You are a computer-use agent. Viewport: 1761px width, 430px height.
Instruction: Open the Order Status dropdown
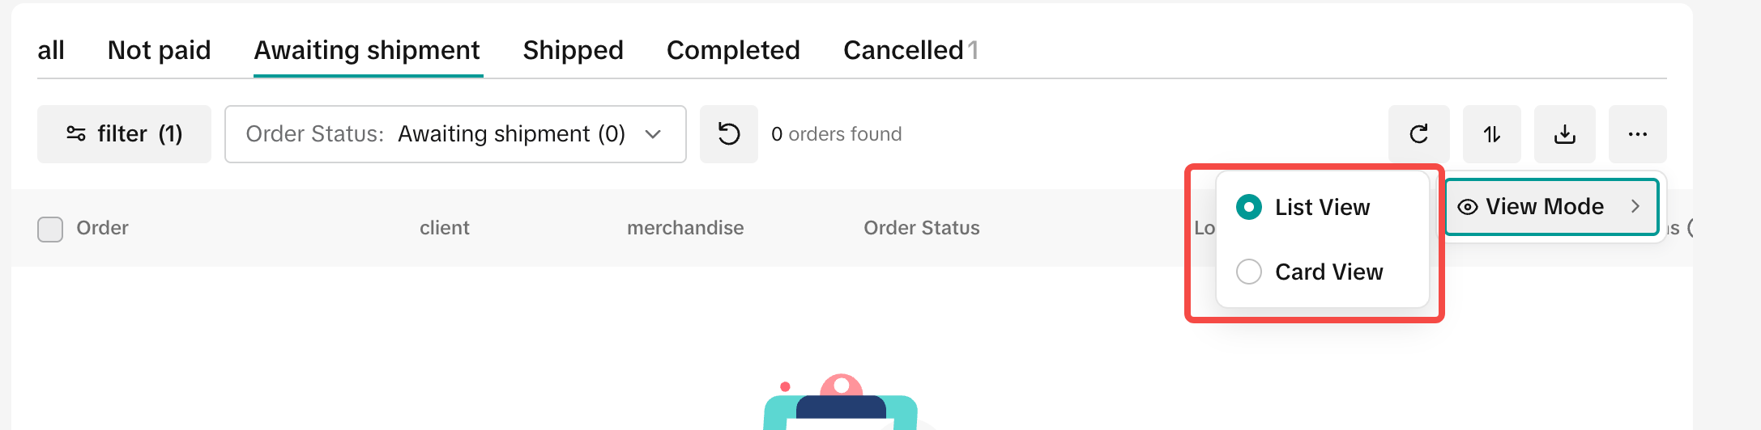(455, 134)
